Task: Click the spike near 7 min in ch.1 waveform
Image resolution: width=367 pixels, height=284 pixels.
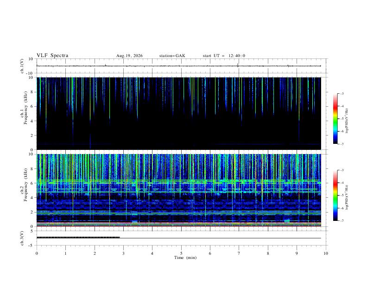Action: pos(238,65)
